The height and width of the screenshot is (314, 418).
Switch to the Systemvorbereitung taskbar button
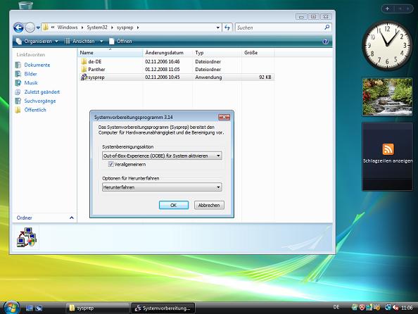(x=163, y=308)
